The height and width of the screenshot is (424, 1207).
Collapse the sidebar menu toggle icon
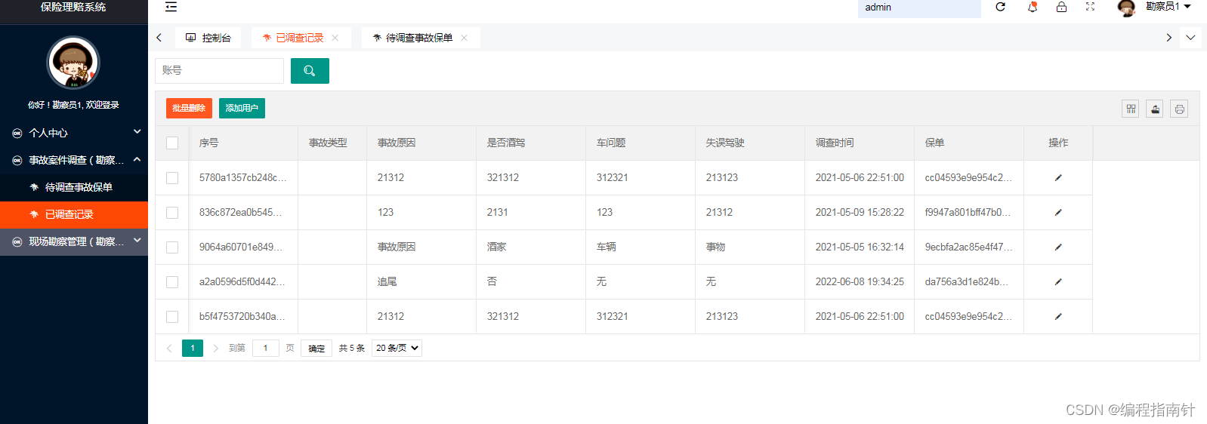pyautogui.click(x=171, y=7)
